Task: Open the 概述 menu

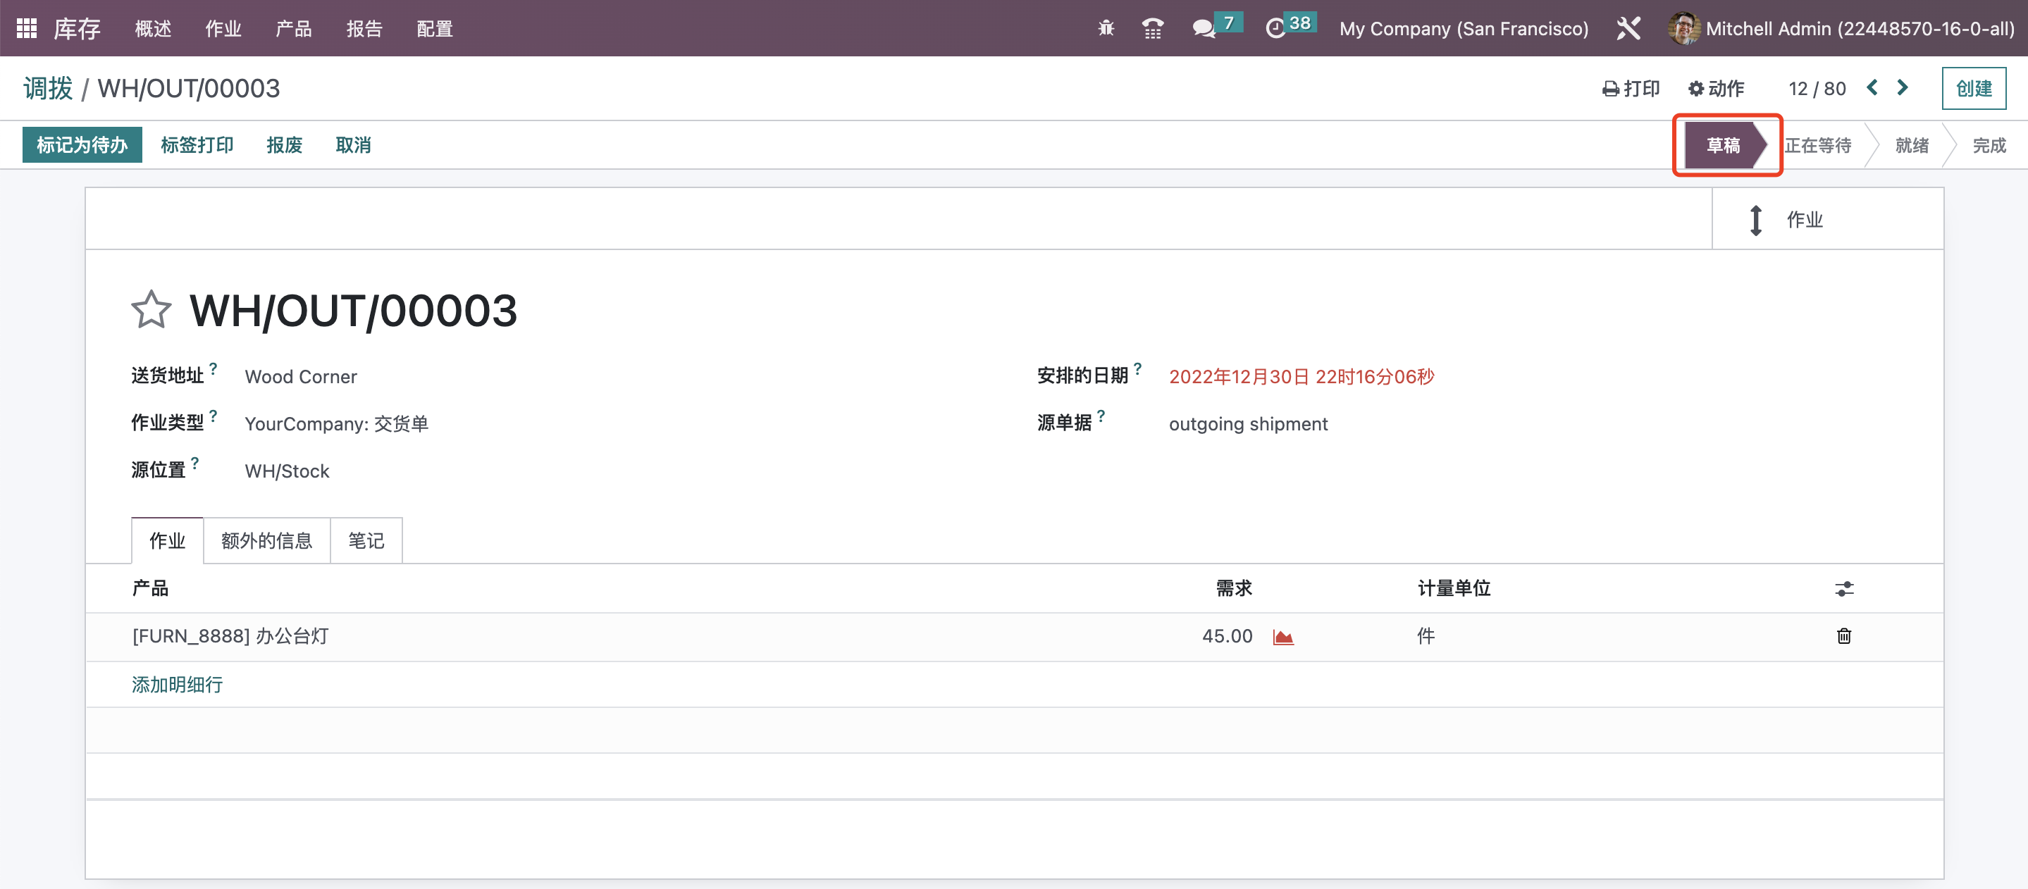Action: click(x=153, y=28)
